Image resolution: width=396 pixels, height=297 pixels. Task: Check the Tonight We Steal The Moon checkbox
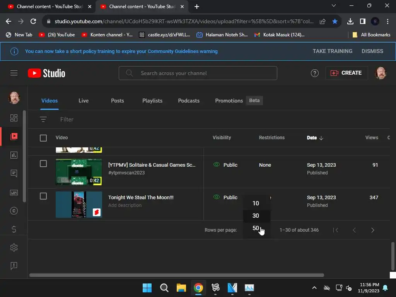43,196
